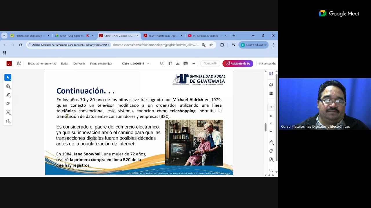Reload the browser page
Image resolution: width=371 pixels, height=208 pixels.
[x=20, y=45]
